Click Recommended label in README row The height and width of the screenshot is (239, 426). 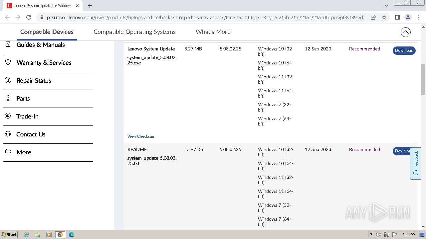coord(364,149)
